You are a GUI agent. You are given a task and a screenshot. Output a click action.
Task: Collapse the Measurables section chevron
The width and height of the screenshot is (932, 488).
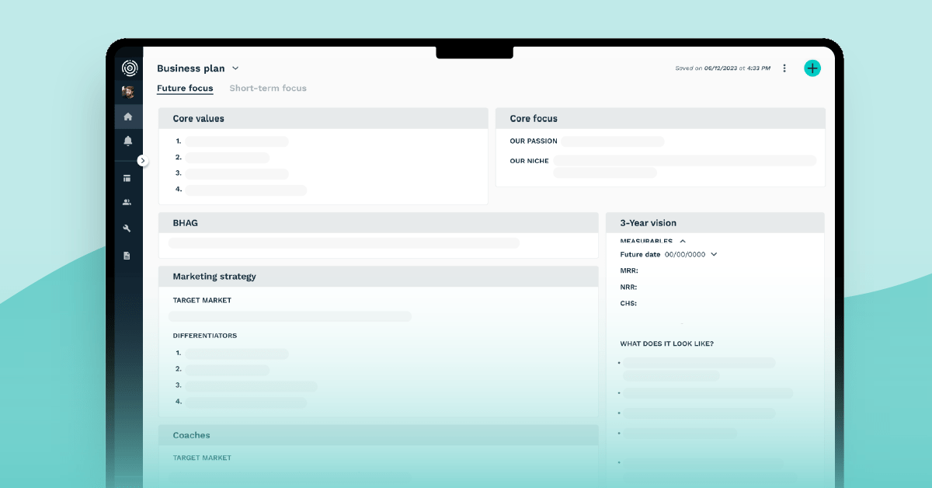click(683, 242)
